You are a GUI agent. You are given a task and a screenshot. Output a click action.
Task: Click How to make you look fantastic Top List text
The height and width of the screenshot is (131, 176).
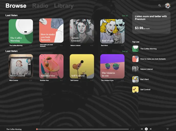[153, 59]
